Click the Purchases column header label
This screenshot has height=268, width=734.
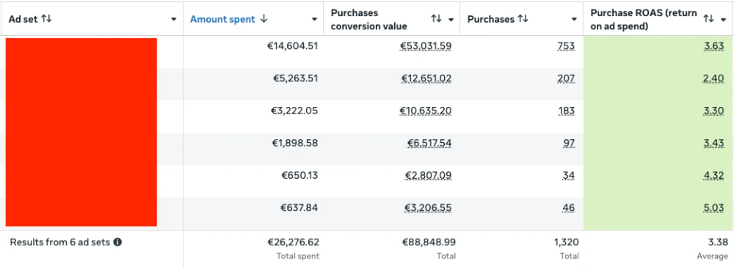point(491,19)
